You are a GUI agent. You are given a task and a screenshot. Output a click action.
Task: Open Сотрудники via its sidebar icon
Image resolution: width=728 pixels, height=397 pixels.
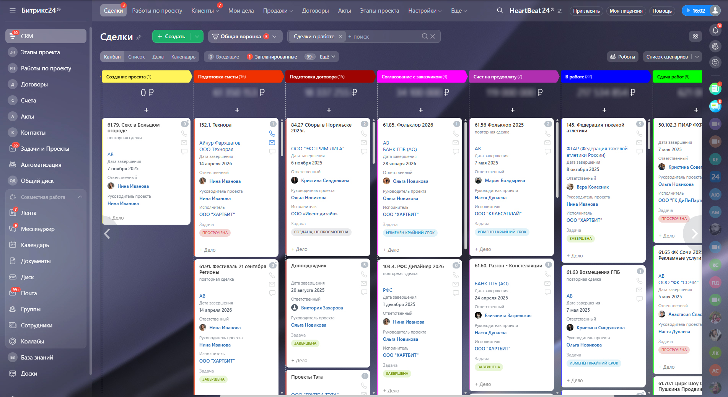(x=13, y=325)
